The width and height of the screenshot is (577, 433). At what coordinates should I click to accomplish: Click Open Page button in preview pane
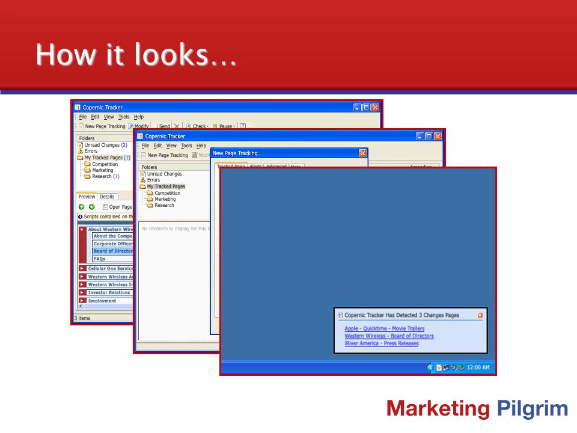pyautogui.click(x=117, y=207)
